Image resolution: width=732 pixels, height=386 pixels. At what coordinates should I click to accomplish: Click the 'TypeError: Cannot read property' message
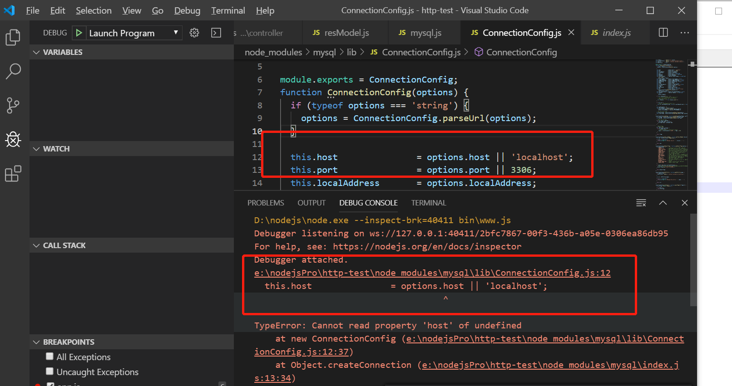tap(388, 325)
